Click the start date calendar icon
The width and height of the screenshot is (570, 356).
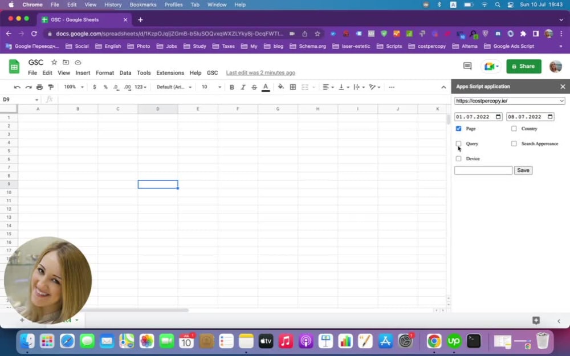pyautogui.click(x=498, y=117)
